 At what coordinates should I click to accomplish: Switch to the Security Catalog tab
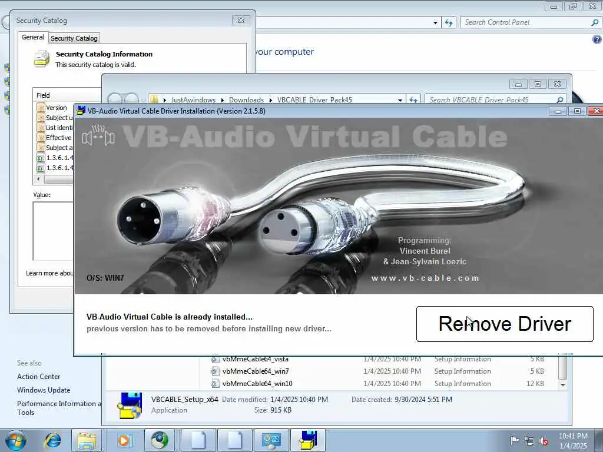74,38
